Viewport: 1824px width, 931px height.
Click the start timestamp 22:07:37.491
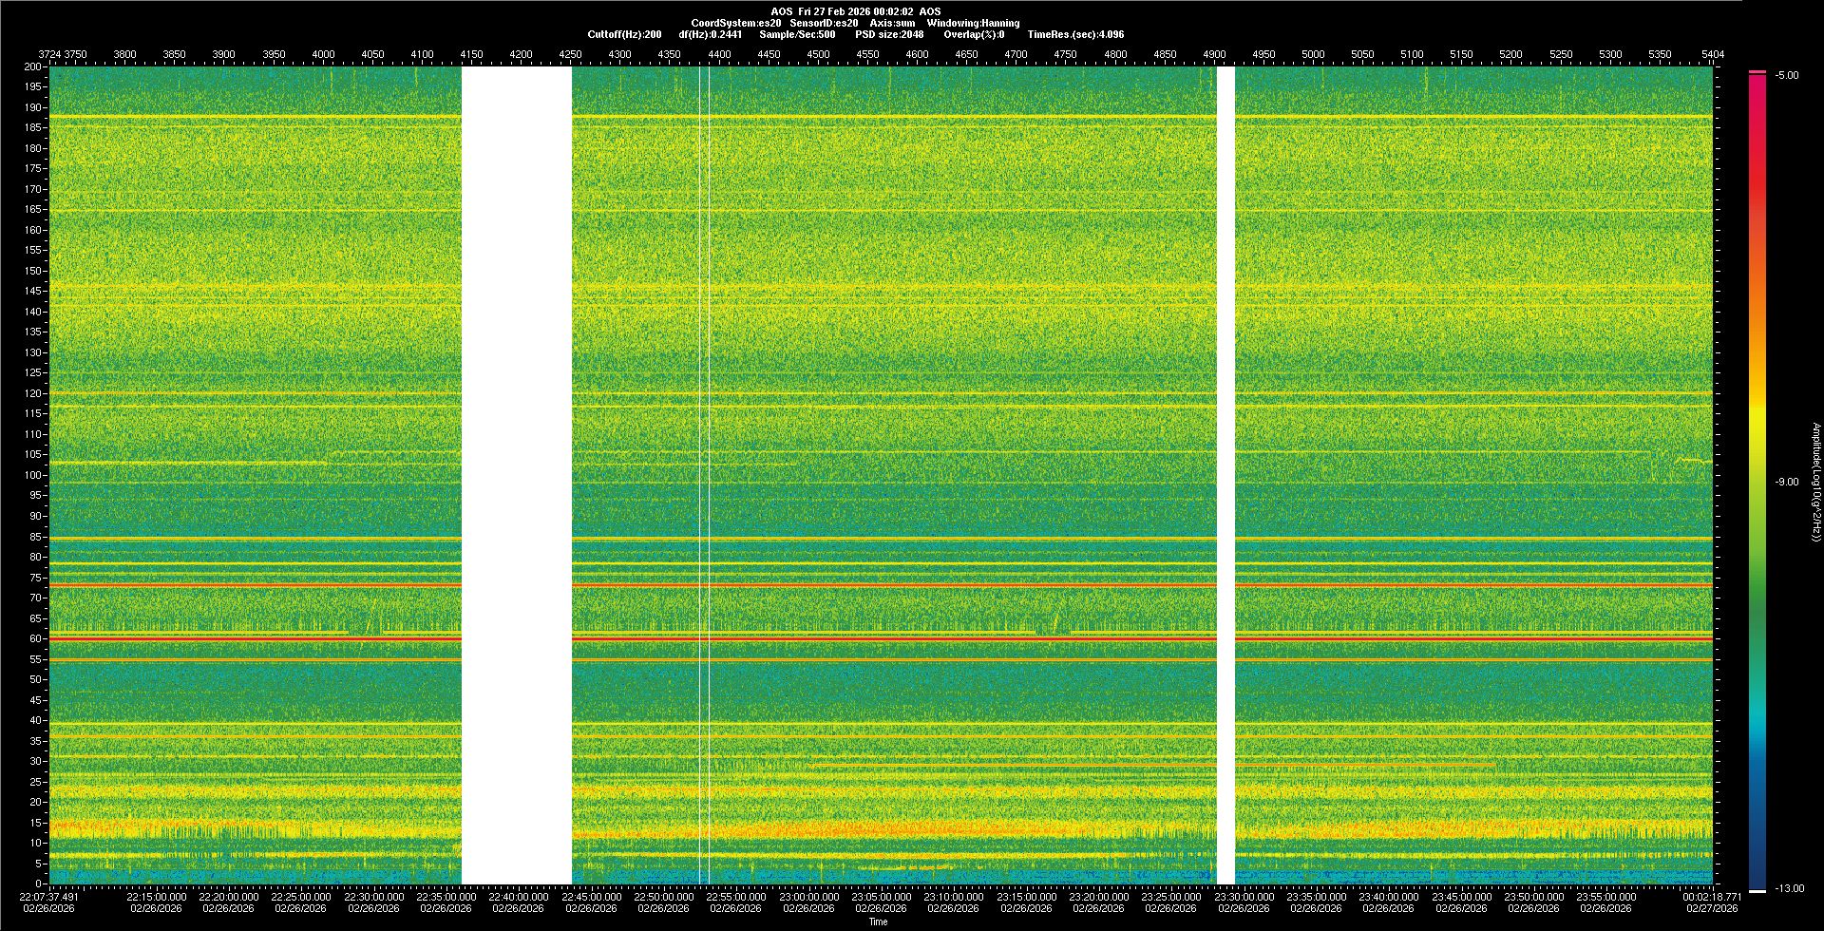point(49,896)
